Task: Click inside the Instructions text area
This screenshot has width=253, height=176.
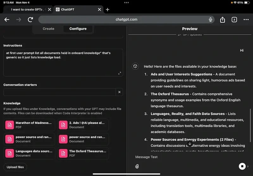Action: [x=63, y=62]
